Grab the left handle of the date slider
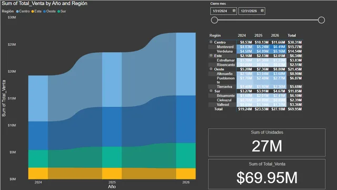The image size is (337, 190). pyautogui.click(x=214, y=20)
